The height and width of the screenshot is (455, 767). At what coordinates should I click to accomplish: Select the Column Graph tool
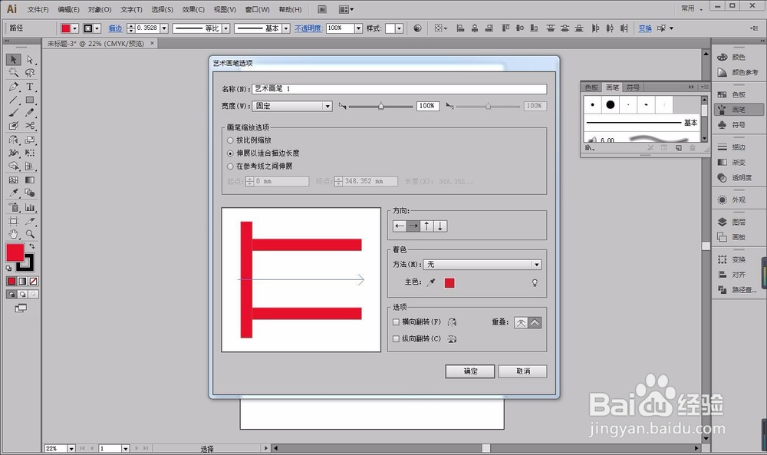point(30,207)
